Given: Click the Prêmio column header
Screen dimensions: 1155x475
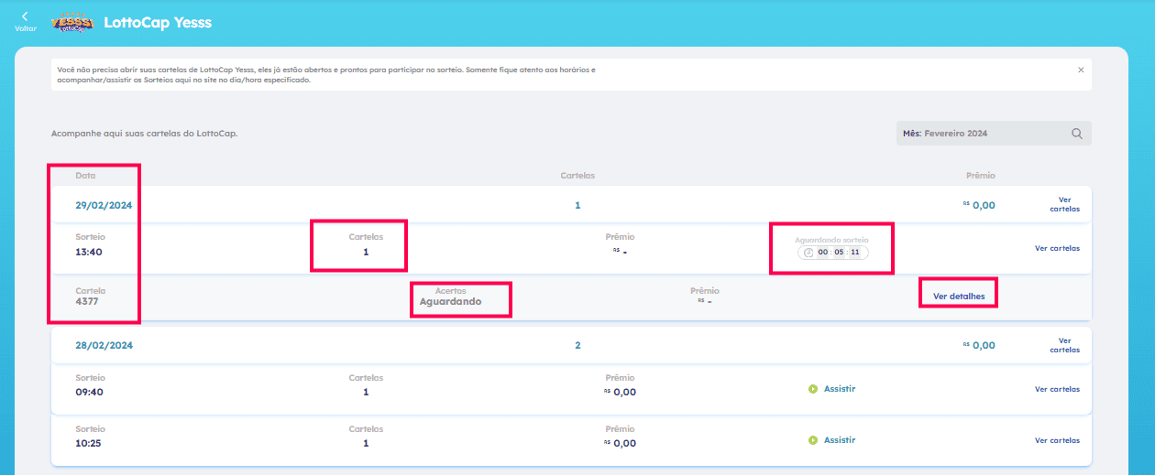Looking at the screenshot, I should click(980, 175).
